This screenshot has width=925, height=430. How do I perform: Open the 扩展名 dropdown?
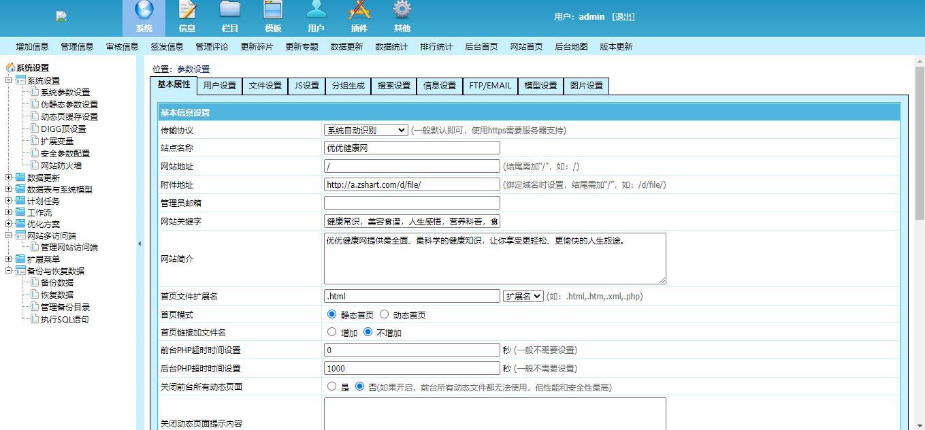point(523,296)
